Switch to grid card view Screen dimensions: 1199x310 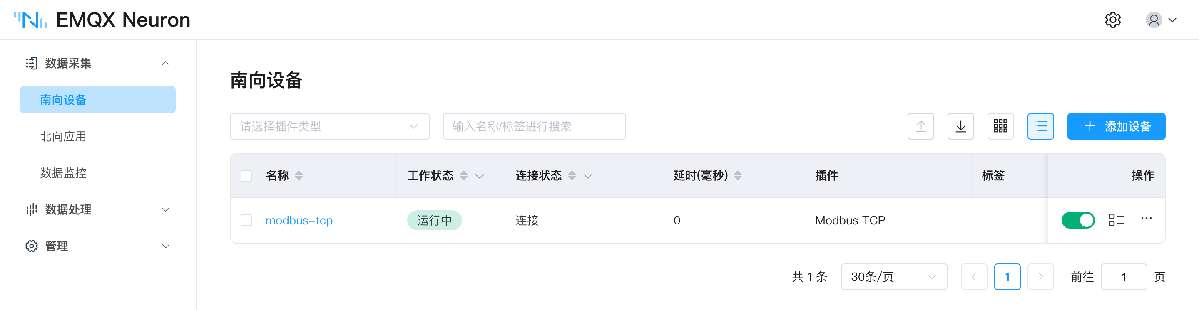pos(1001,126)
